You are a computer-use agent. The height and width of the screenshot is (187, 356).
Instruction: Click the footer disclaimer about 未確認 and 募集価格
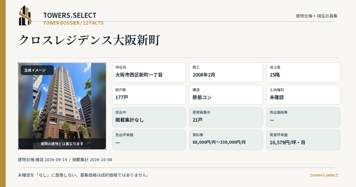pos(83,175)
